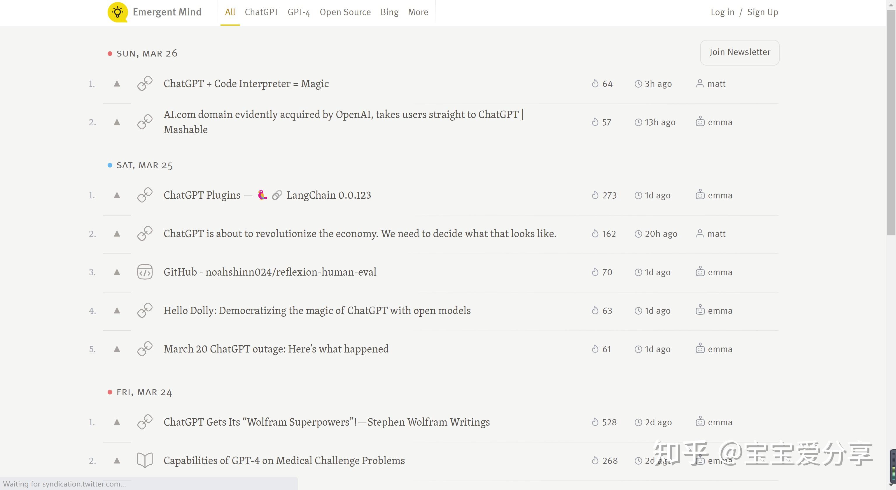Click the Join Newsletter button

click(x=739, y=52)
